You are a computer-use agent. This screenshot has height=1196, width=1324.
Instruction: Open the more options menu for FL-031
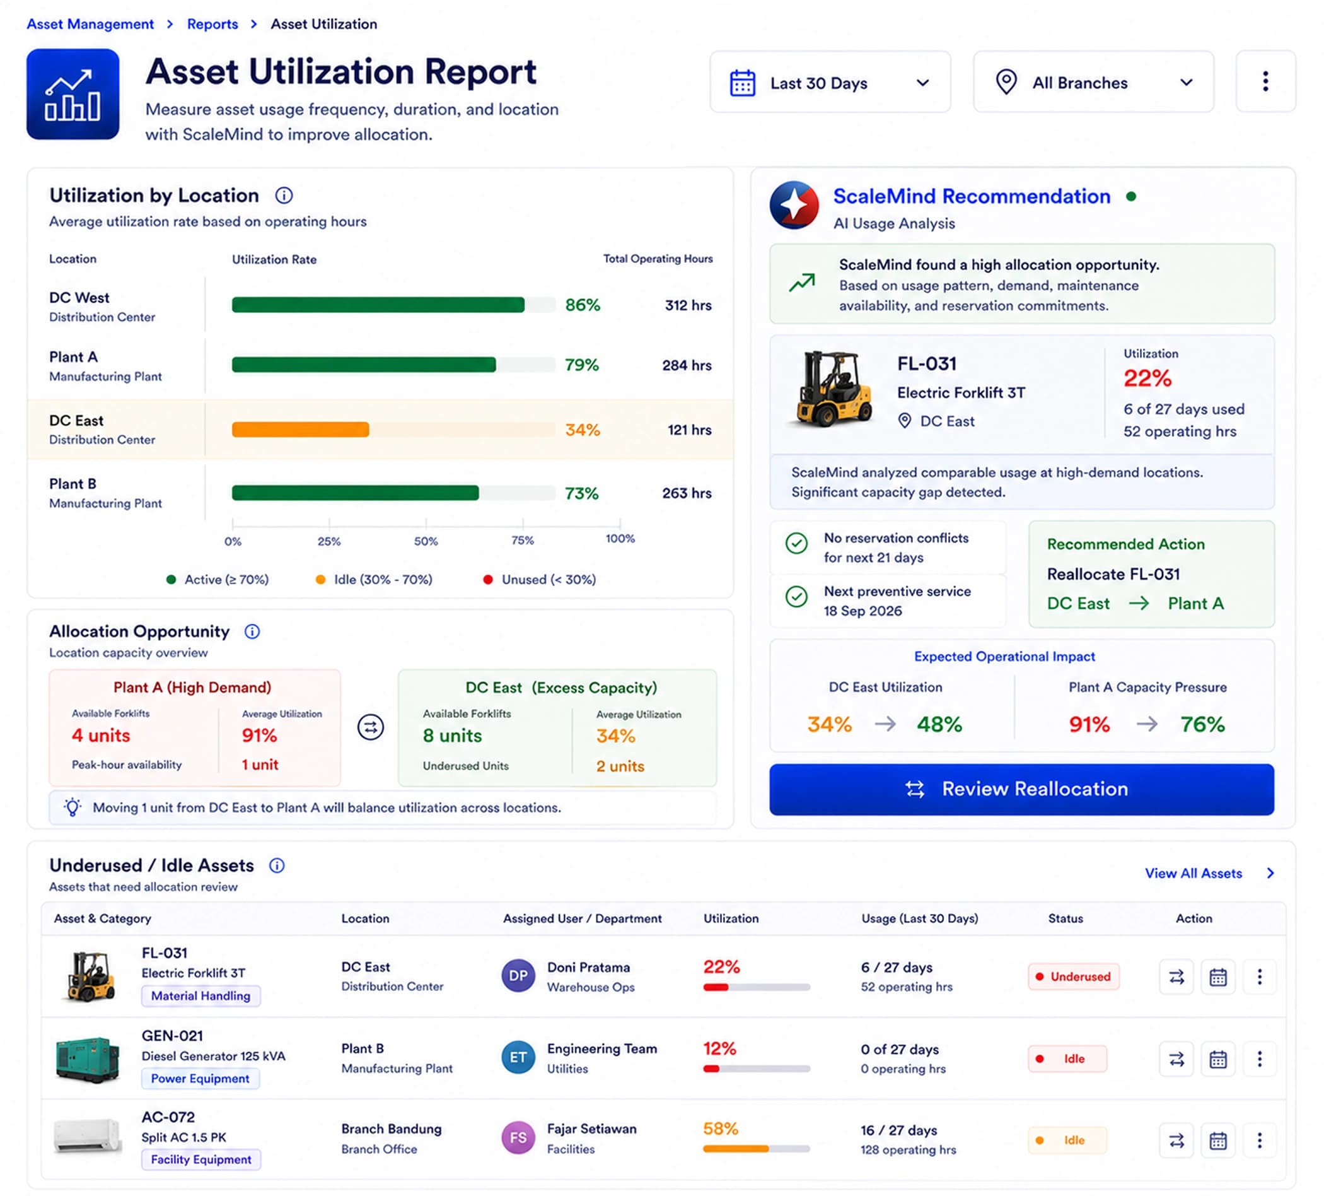[x=1260, y=977]
